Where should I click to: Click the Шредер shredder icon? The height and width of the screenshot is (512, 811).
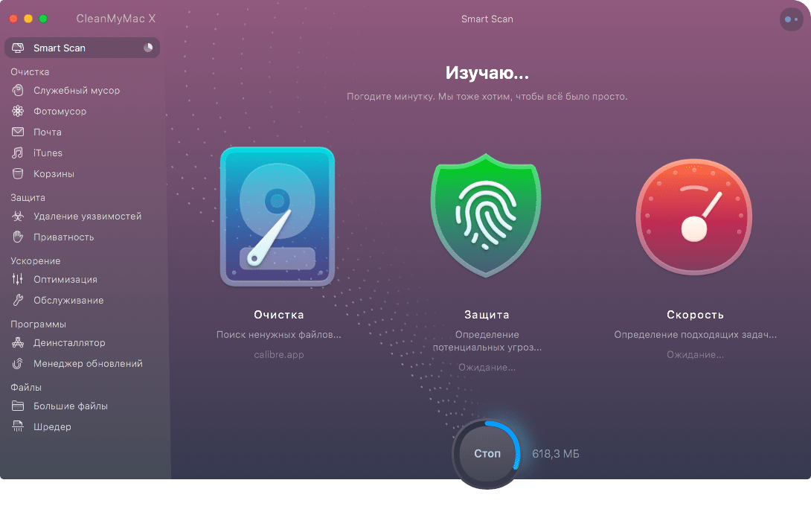[18, 426]
